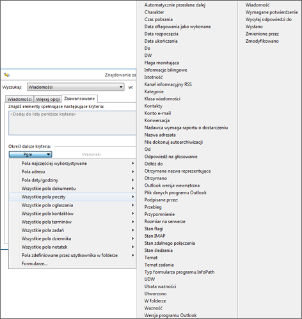Screen dimensions: 302x319
Task: Select Klasa wiadomości field
Action: [163, 98]
